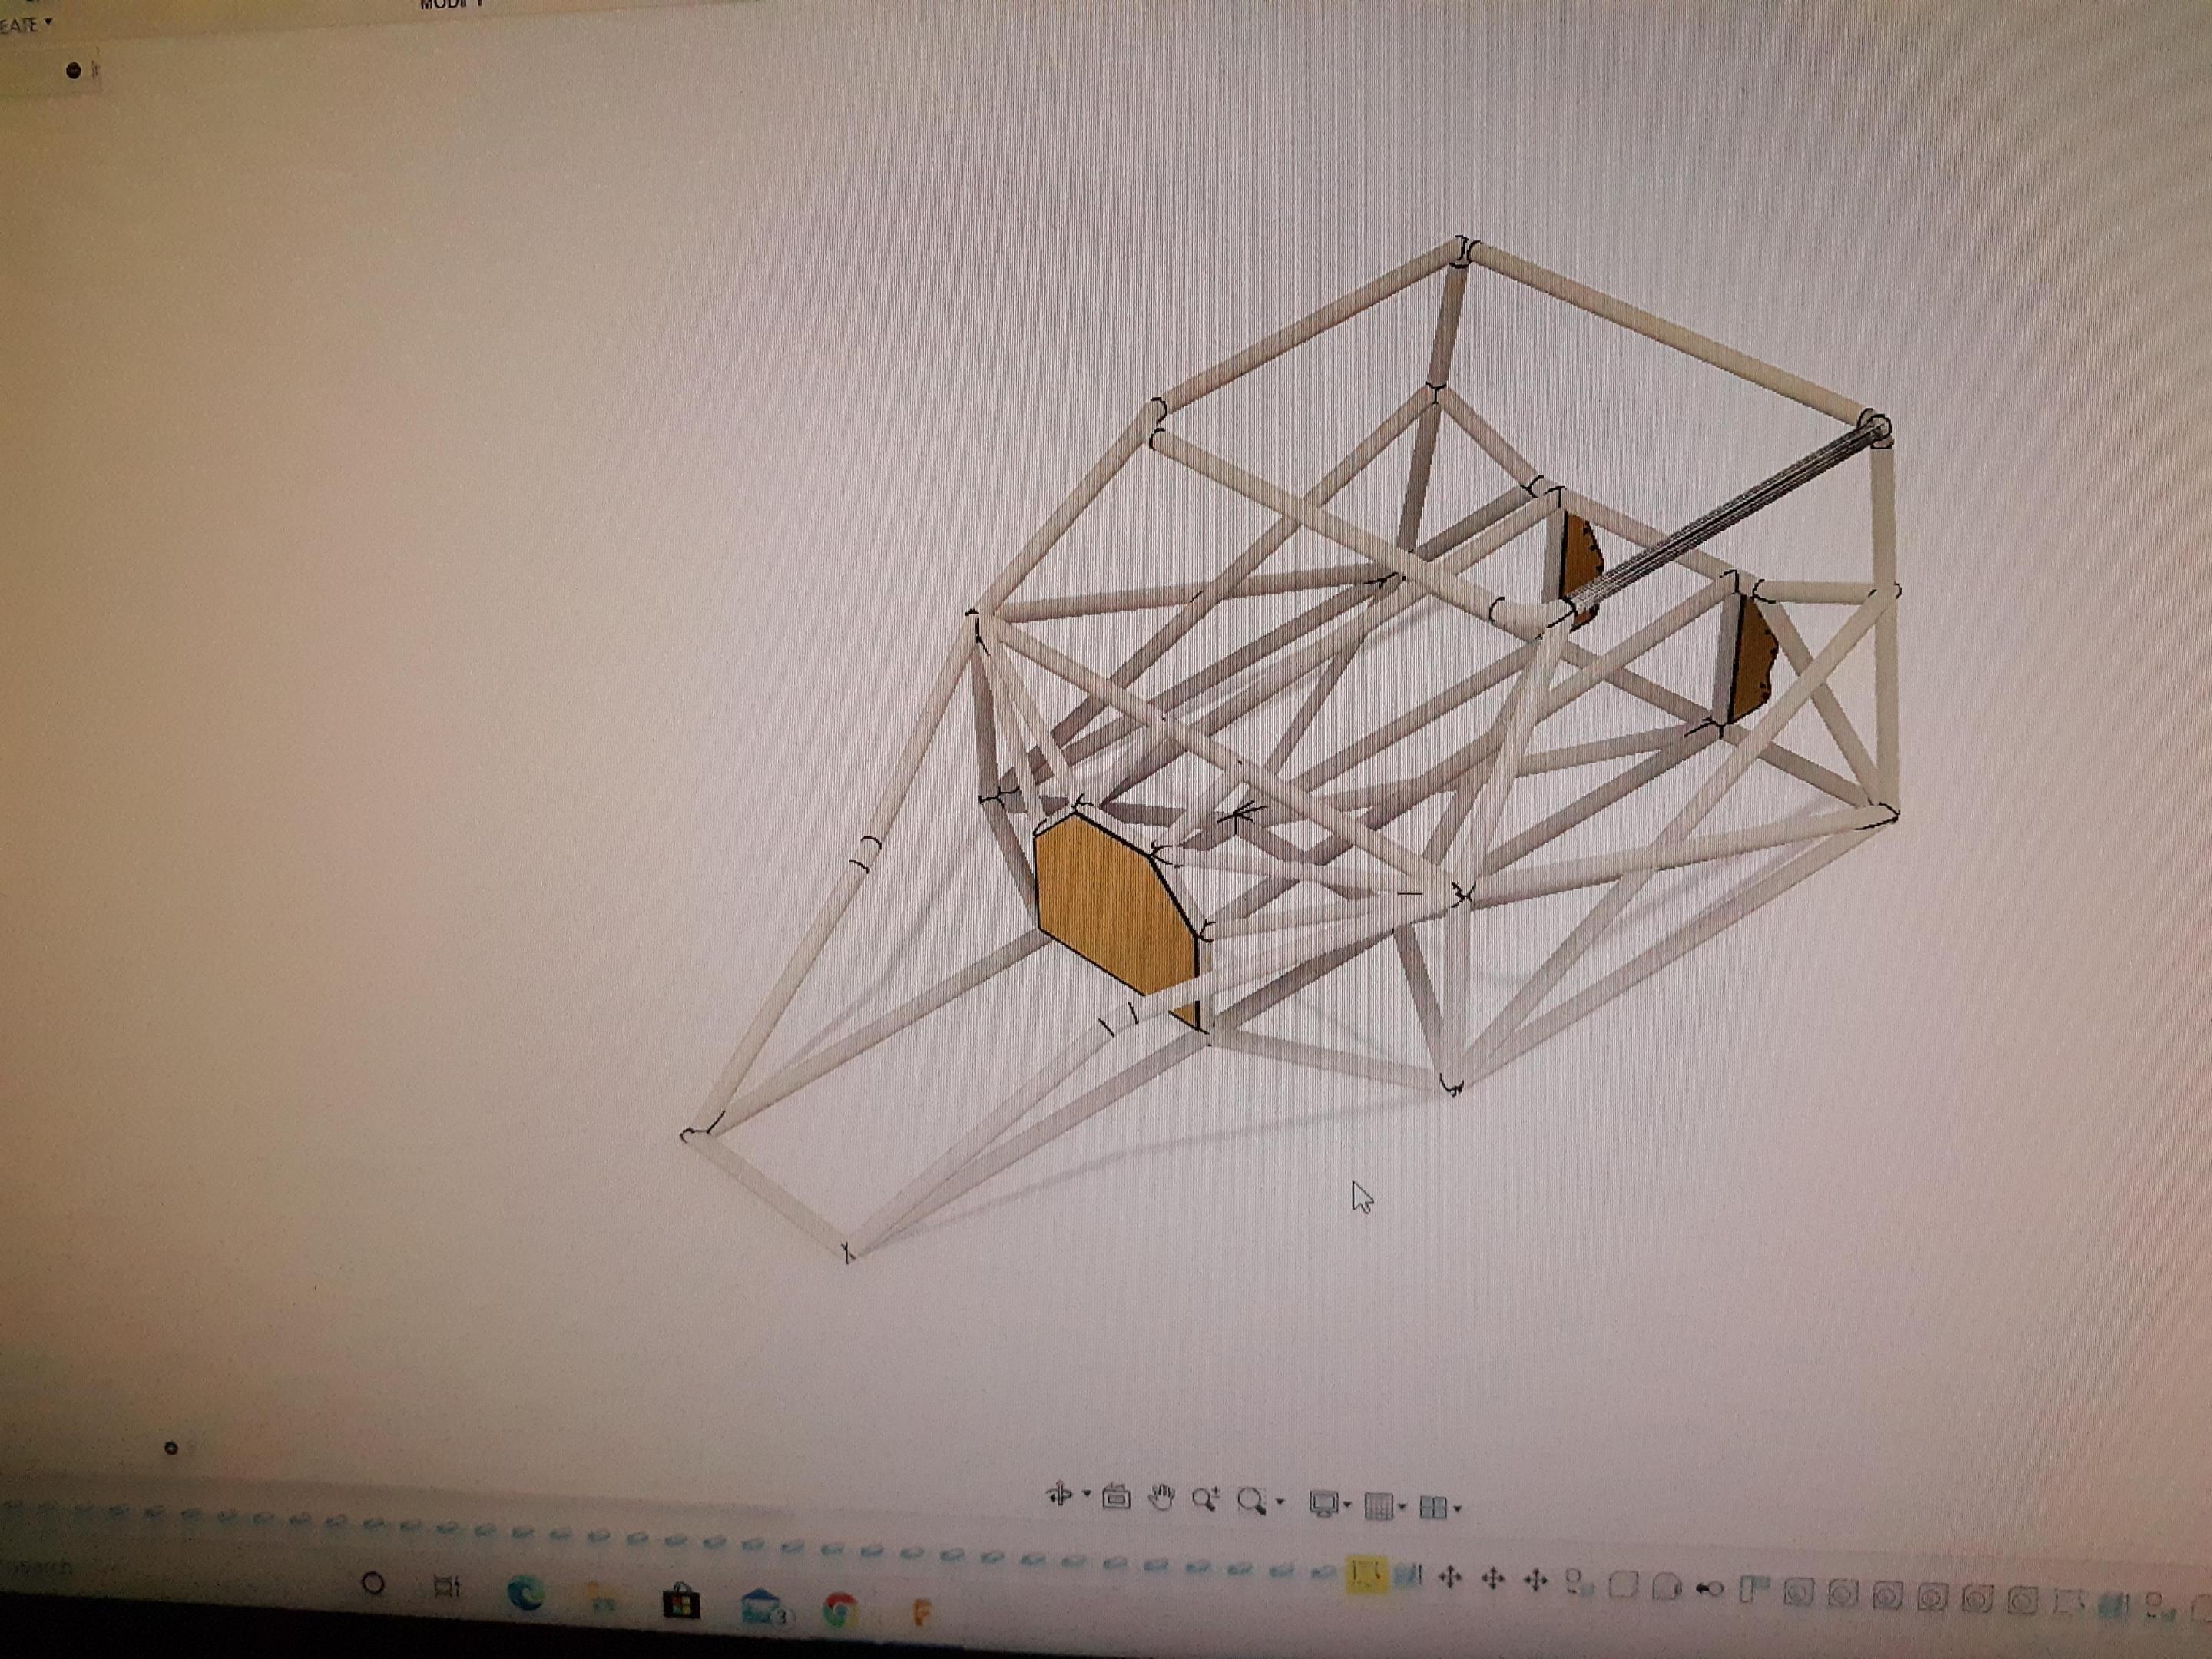Open Google Chrome from the taskbar
2212x1659 pixels.
pyautogui.click(x=840, y=1609)
